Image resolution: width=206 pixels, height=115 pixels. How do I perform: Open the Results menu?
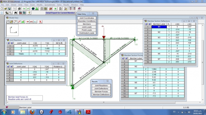(66, 5)
